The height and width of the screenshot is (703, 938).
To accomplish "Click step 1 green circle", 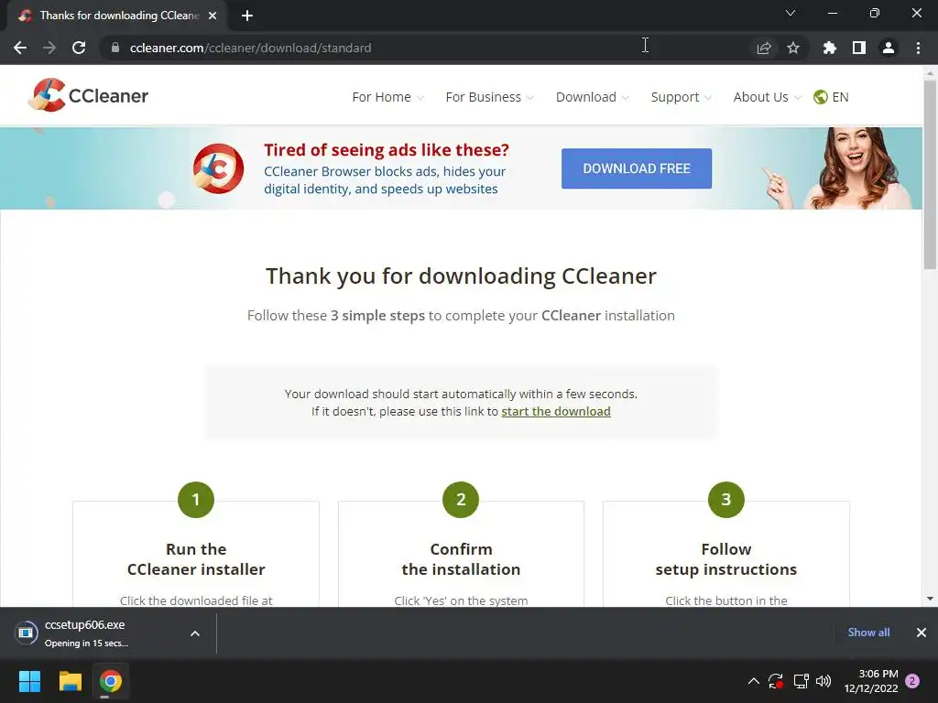I will (196, 500).
